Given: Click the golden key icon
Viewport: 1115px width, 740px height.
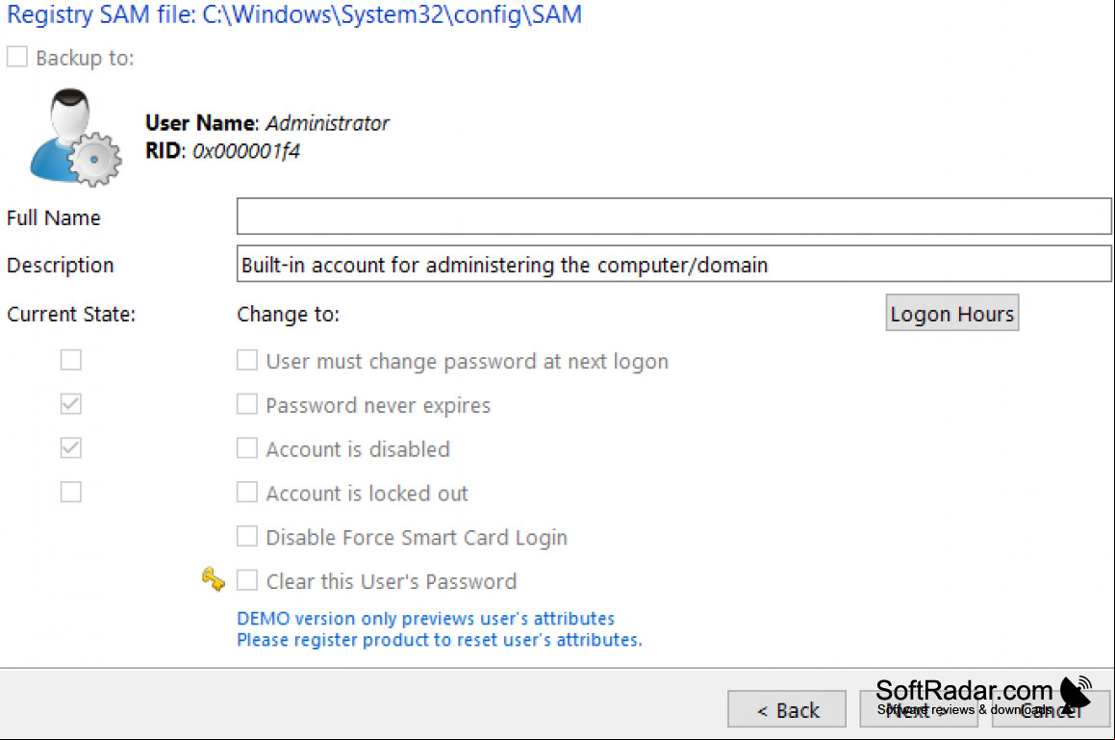Looking at the screenshot, I should [213, 579].
